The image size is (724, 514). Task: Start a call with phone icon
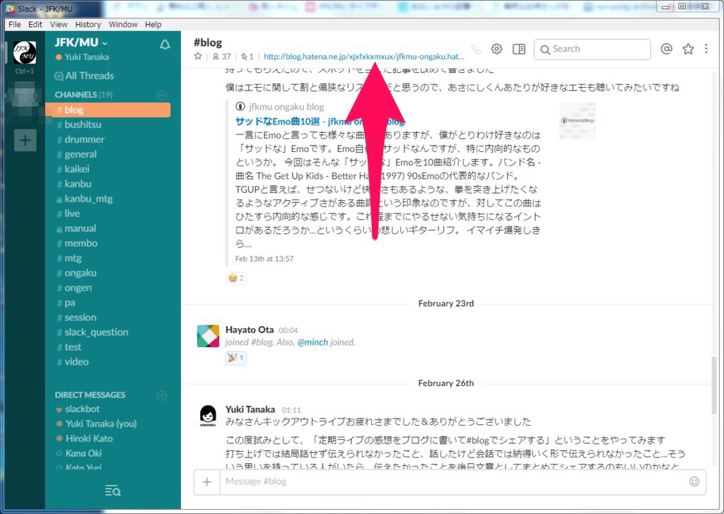[x=476, y=49]
